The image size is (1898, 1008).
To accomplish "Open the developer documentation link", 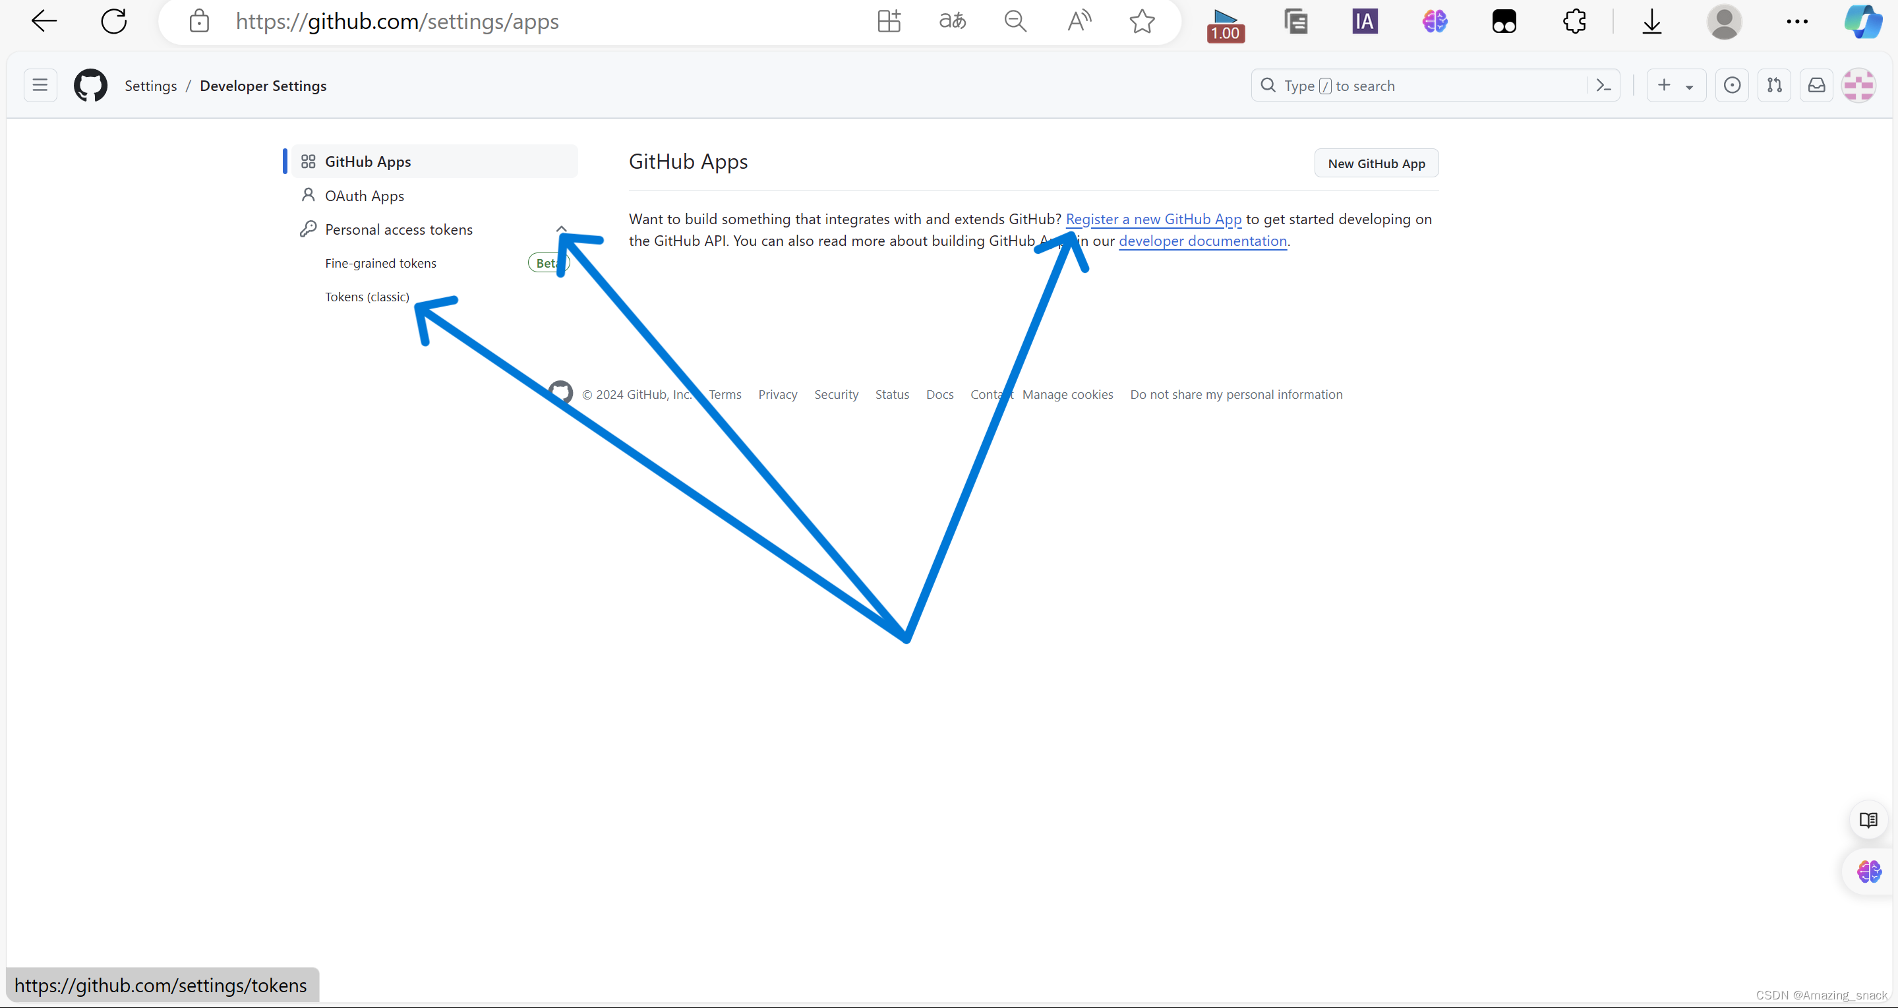I will [1202, 241].
